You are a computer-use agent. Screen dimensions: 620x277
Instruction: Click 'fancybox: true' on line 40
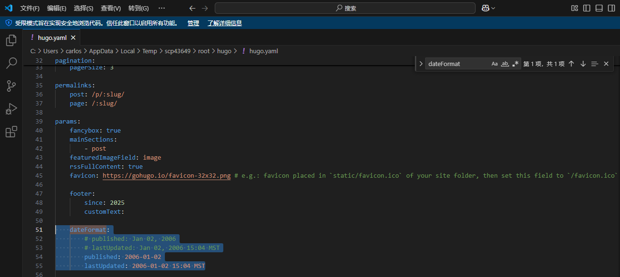[x=95, y=131]
